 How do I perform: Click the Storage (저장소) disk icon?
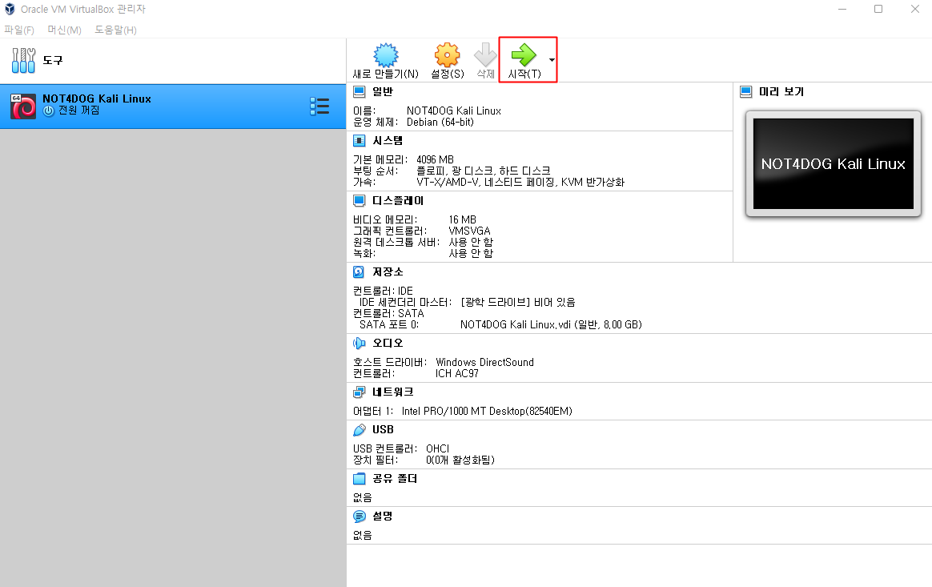359,271
